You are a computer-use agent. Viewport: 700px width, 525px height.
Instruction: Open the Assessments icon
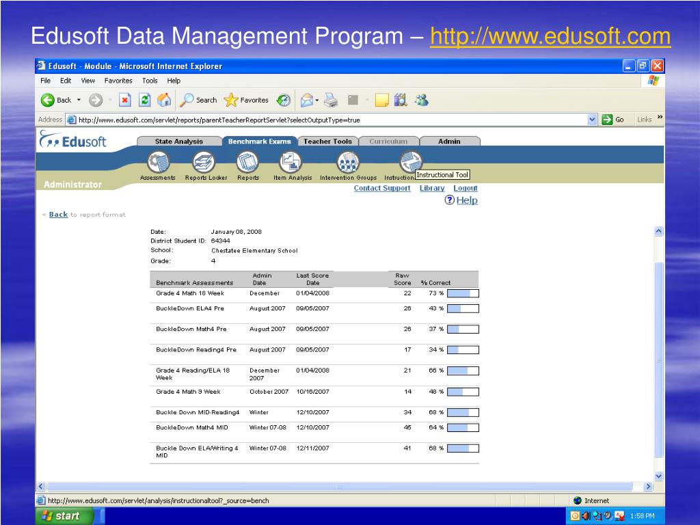pyautogui.click(x=159, y=161)
